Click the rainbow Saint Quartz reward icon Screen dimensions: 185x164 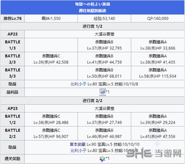click(x=102, y=159)
